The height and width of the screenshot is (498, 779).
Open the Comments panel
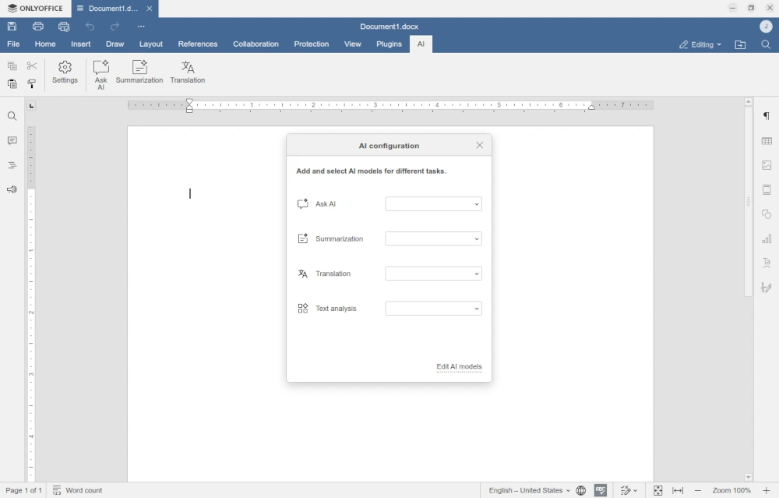click(12, 140)
